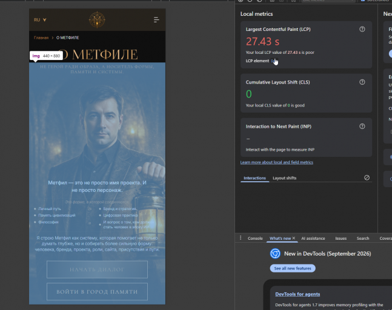Click the highlighted hero portrait image
The width and height of the screenshot is (392, 310).
(x=97, y=183)
